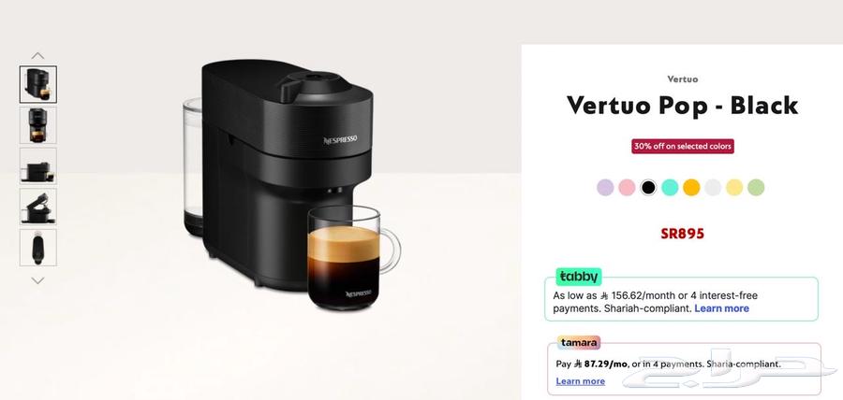
Task: Click the 30% off on selected colors badge
Action: pyautogui.click(x=683, y=146)
